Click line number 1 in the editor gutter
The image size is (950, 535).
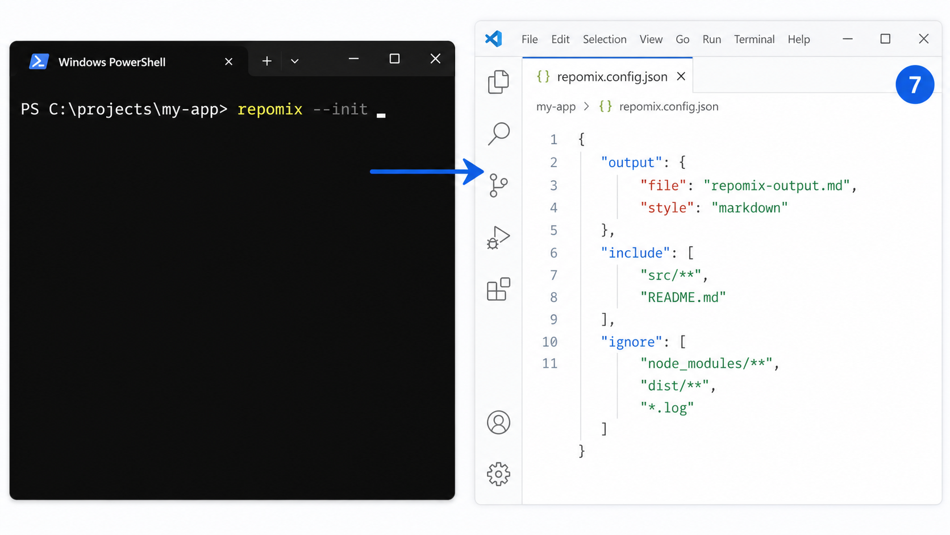tap(553, 140)
